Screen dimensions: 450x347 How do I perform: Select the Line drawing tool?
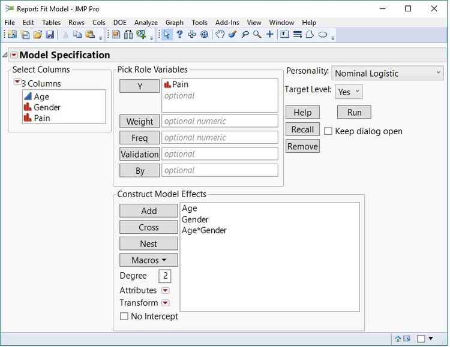click(298, 35)
